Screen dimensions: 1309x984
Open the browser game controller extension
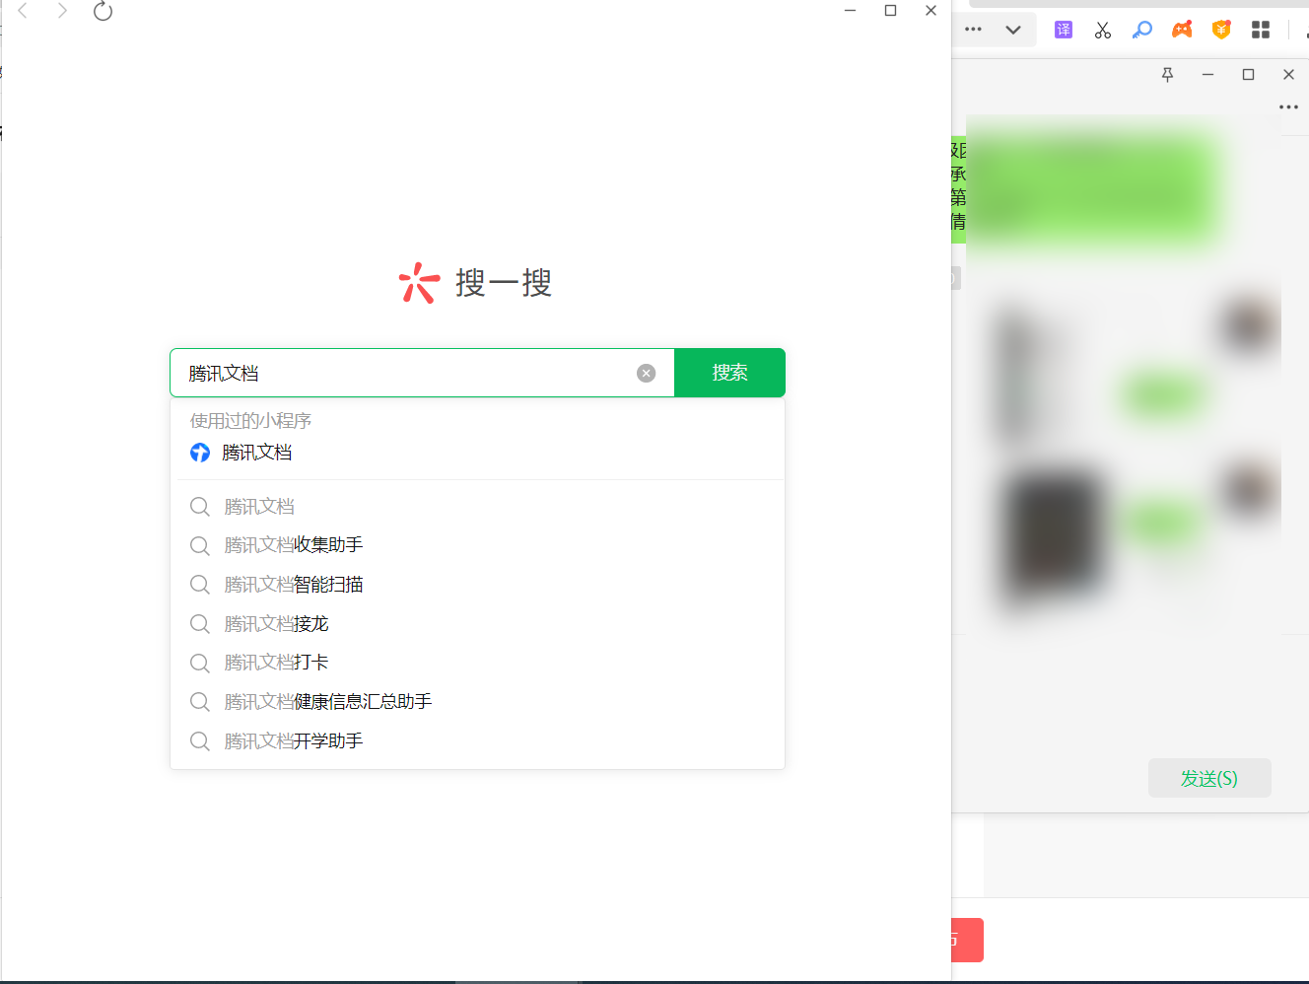[x=1182, y=30]
